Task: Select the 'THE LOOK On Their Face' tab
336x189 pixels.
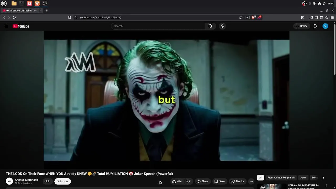Action: [22, 10]
